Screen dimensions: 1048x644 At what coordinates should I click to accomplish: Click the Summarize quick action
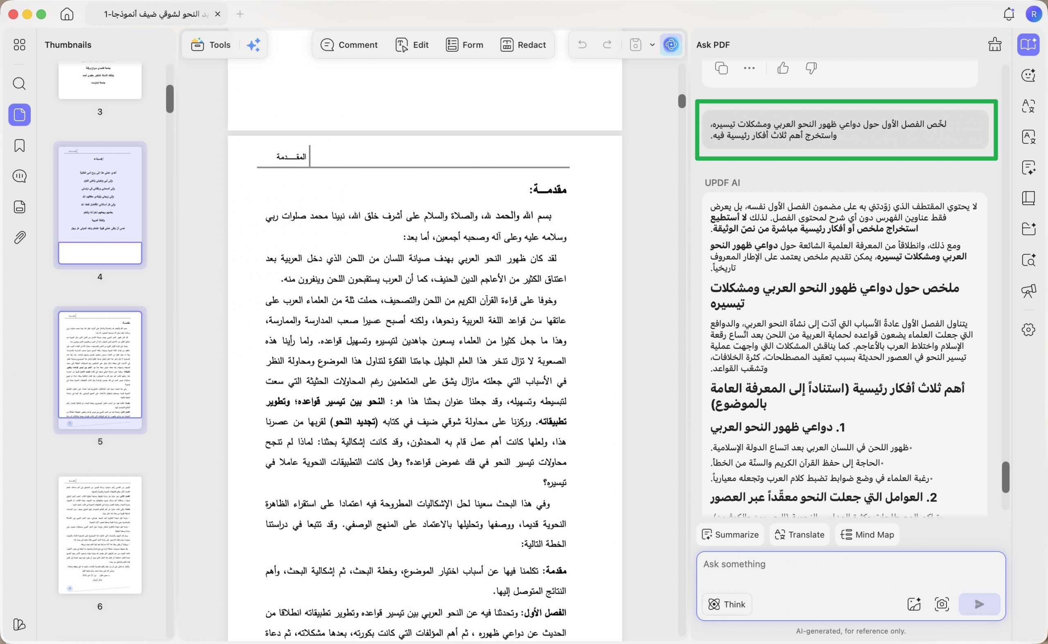coord(730,534)
